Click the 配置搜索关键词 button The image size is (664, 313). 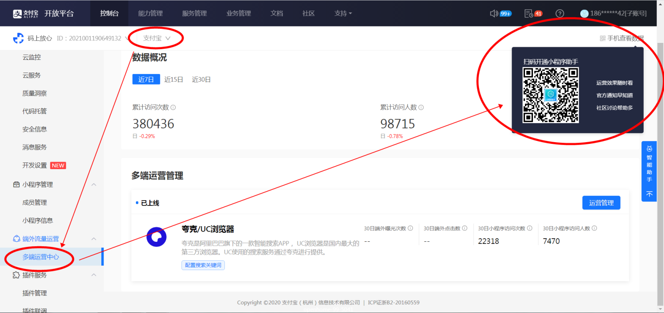click(203, 265)
